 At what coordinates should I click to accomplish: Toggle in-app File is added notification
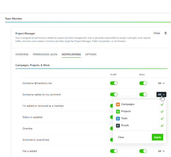point(114,151)
